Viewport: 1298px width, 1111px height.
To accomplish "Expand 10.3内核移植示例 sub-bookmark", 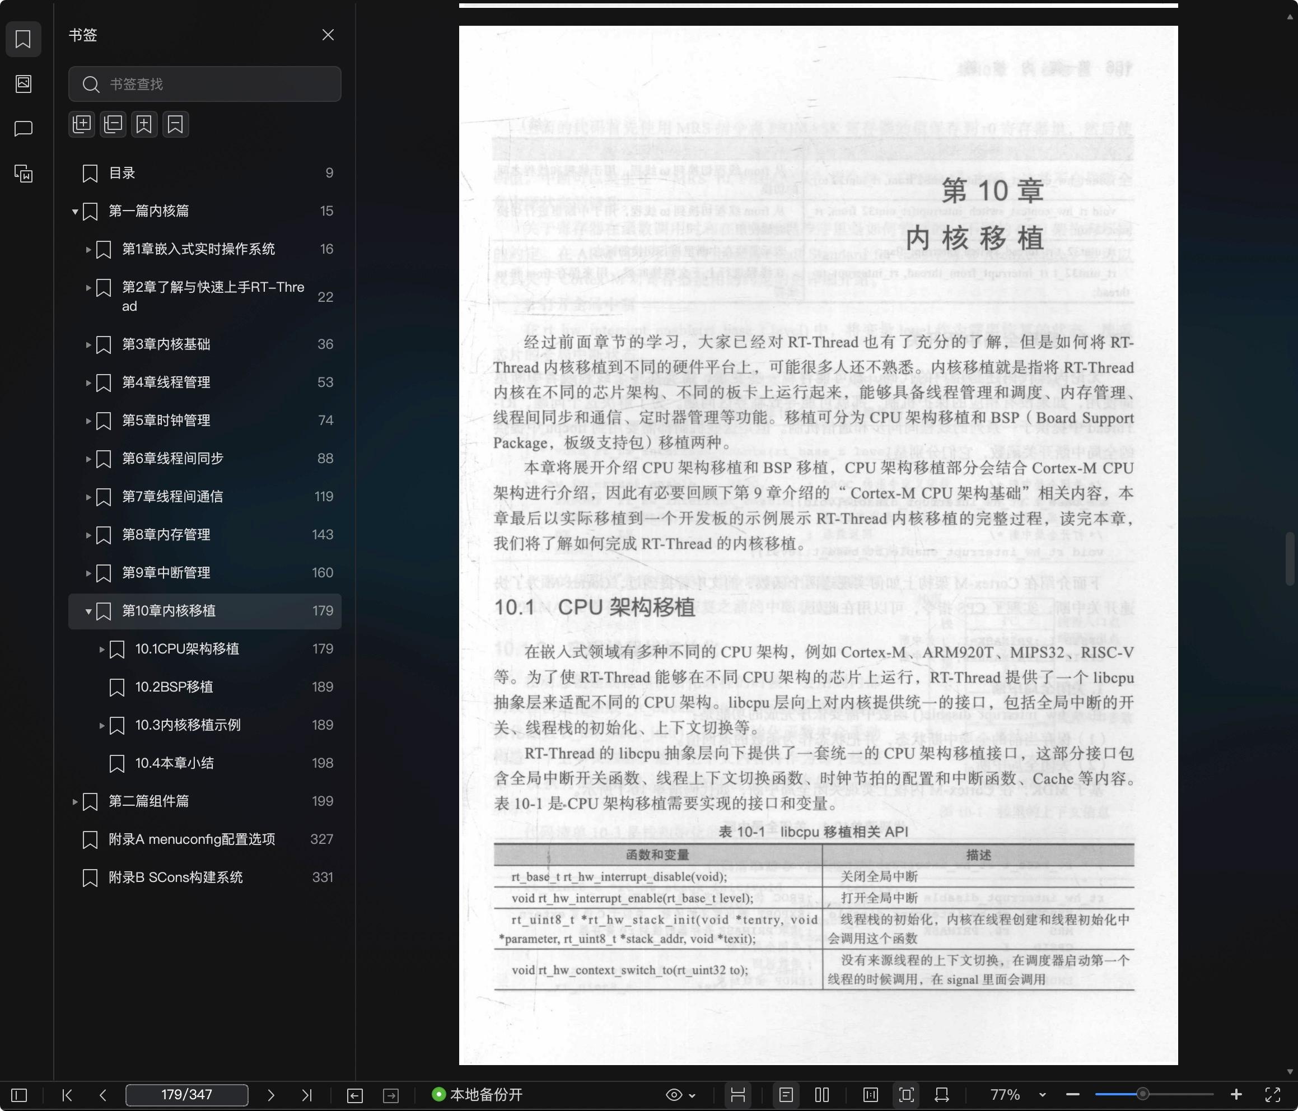I will click(x=101, y=726).
